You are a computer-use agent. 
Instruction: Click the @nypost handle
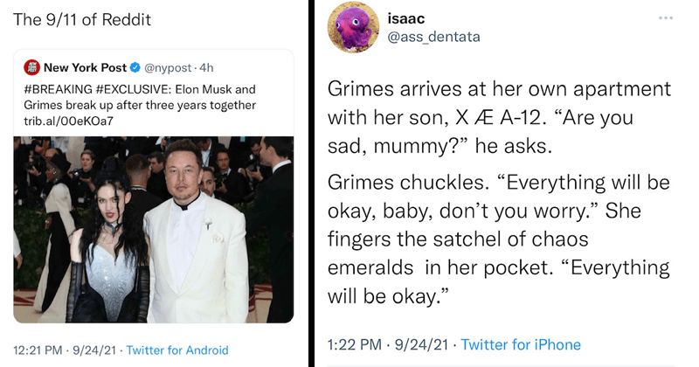[169, 67]
